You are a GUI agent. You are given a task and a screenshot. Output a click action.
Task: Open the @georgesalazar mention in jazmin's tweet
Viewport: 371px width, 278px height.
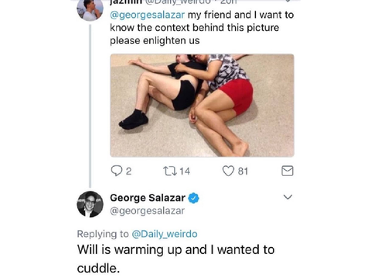click(147, 15)
